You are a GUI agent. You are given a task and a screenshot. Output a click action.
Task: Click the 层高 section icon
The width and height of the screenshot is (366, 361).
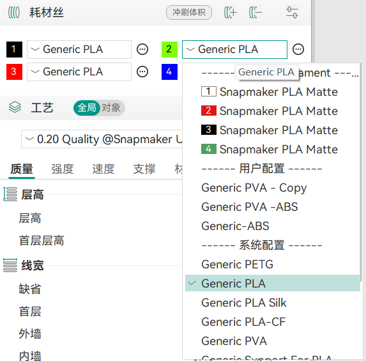tap(10, 194)
